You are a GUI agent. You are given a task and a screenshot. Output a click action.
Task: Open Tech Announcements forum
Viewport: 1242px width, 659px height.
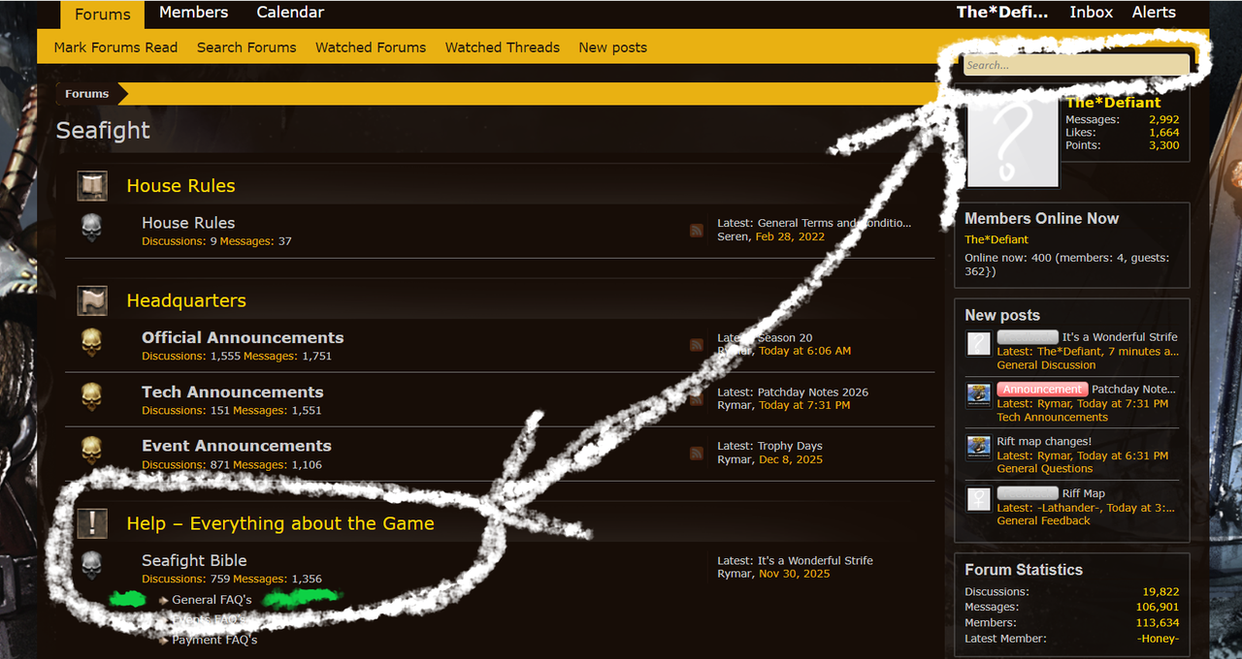click(x=232, y=392)
